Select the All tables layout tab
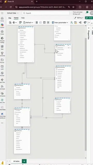93x165 pixels. pyautogui.click(x=16, y=161)
